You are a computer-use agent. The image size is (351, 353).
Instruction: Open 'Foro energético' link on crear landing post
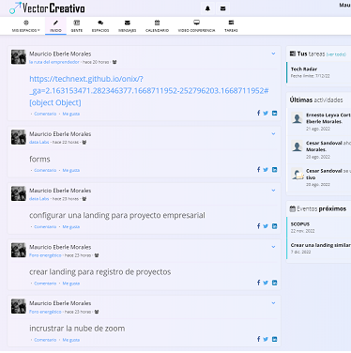click(45, 255)
